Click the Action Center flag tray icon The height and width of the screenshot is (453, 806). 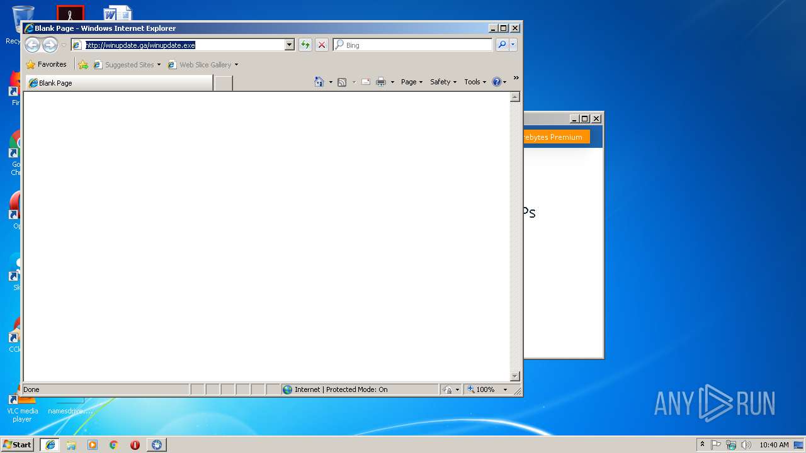pyautogui.click(x=716, y=445)
